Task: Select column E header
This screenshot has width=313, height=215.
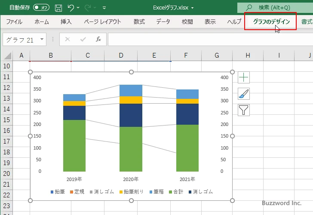Action: (154, 55)
